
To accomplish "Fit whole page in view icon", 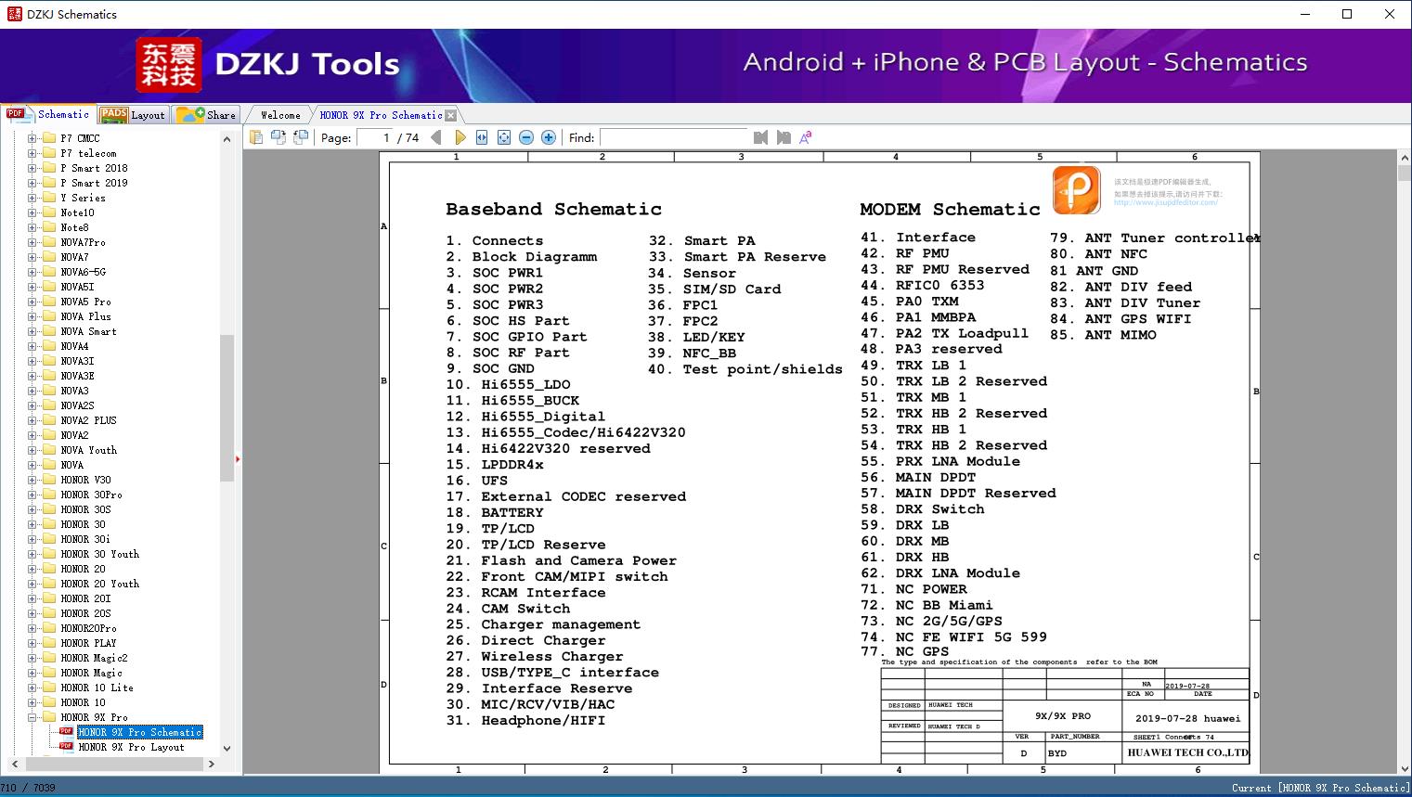I will point(504,137).
